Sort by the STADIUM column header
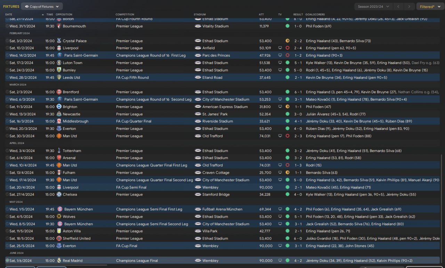445x268 pixels. click(200, 14)
